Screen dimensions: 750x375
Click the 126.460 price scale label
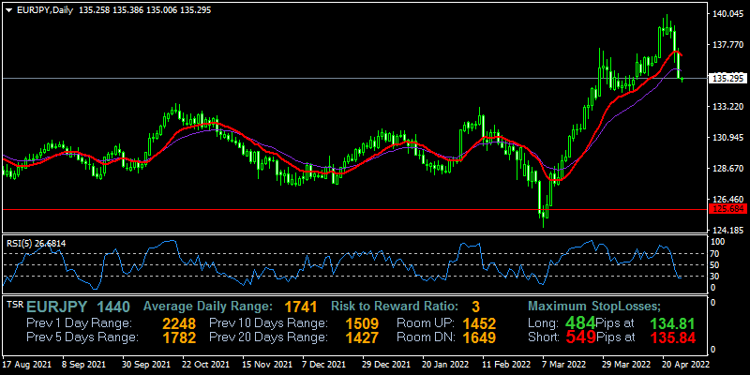coord(727,199)
